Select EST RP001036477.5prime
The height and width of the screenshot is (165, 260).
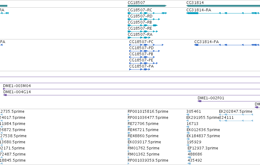pyautogui.click(x=148, y=118)
